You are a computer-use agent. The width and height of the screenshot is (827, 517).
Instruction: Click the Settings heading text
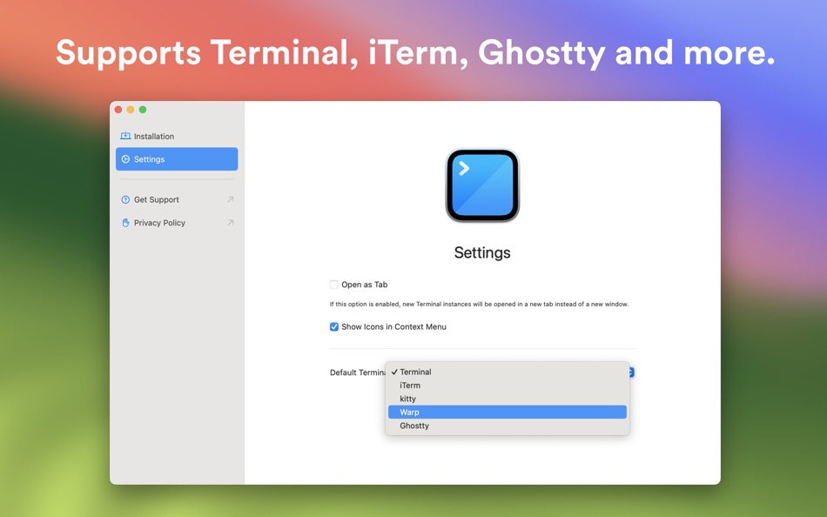482,252
